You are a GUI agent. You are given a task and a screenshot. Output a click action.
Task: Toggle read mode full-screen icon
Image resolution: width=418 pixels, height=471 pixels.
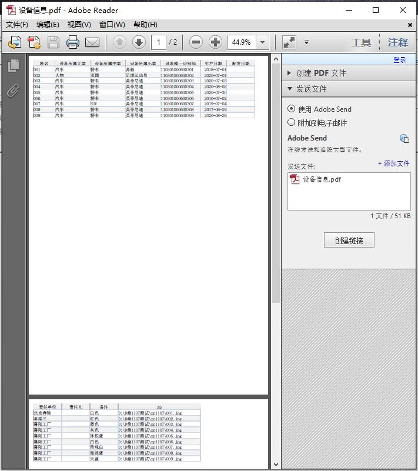[x=289, y=42]
